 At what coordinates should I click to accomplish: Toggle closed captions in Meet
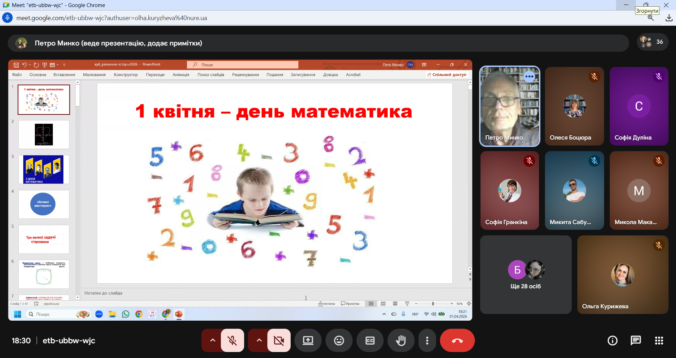(x=370, y=340)
